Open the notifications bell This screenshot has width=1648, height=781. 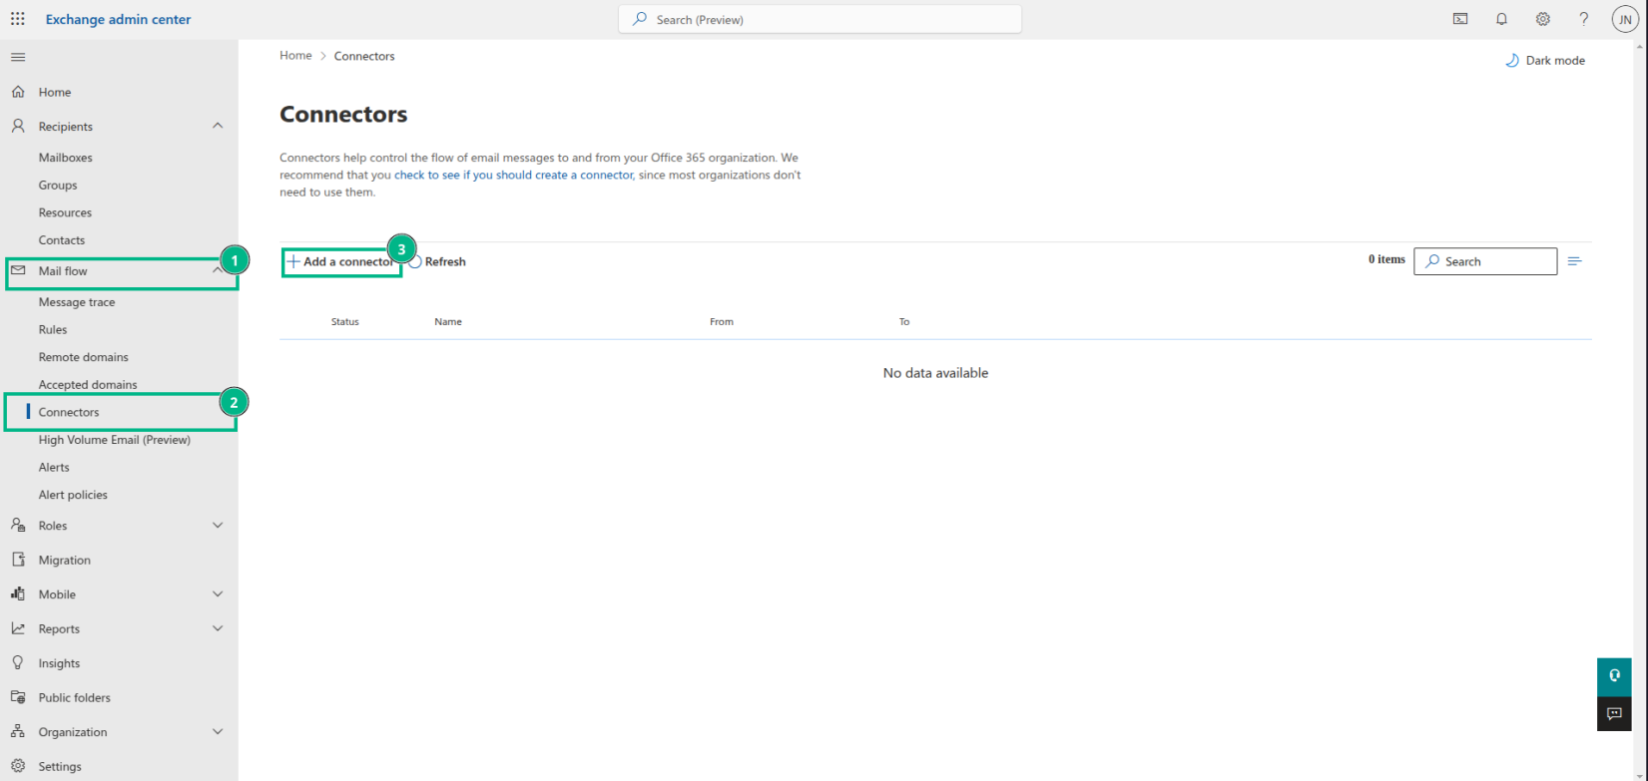click(x=1501, y=19)
